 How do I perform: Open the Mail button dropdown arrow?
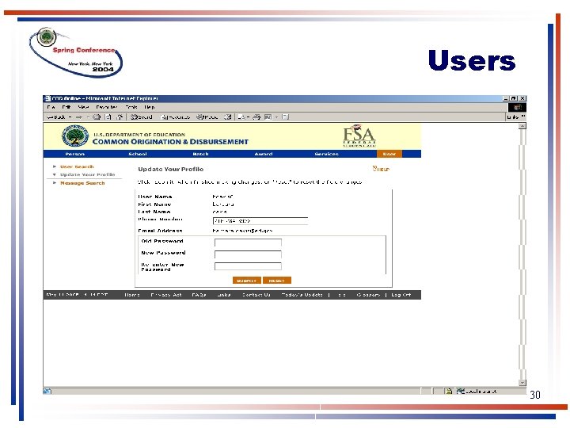tap(248, 117)
